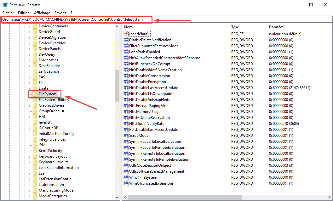
Task: Select the IntegrityServices key
Action: click(x=52, y=139)
